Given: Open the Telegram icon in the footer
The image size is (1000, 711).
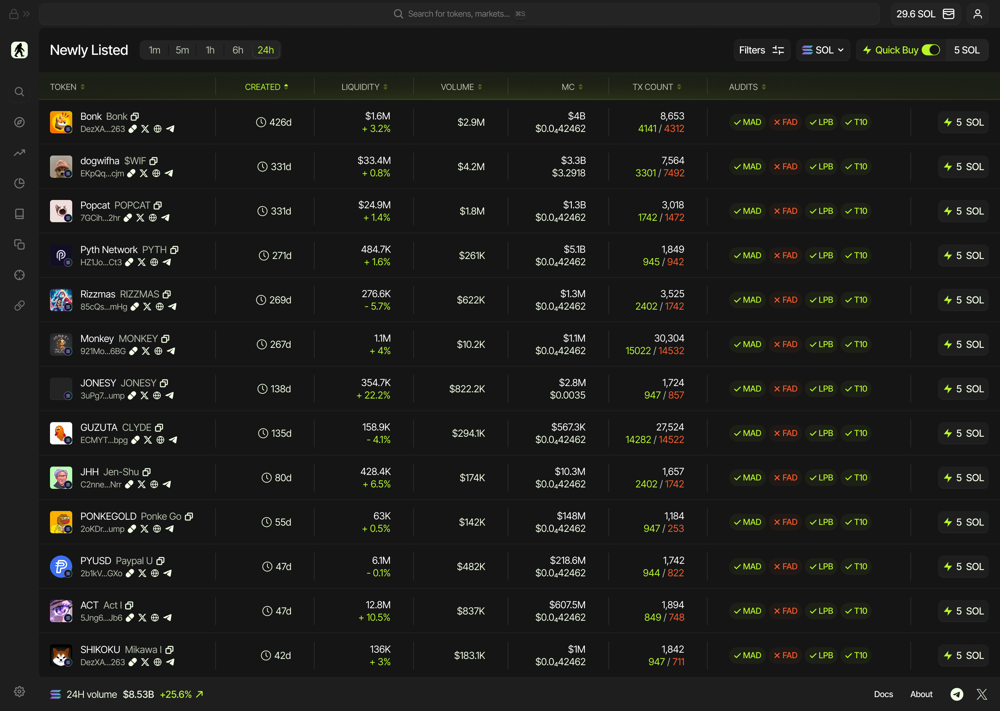Looking at the screenshot, I should [957, 694].
